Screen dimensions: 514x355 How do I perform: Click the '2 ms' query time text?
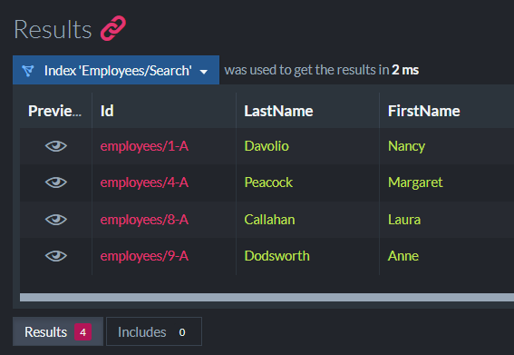pos(405,70)
